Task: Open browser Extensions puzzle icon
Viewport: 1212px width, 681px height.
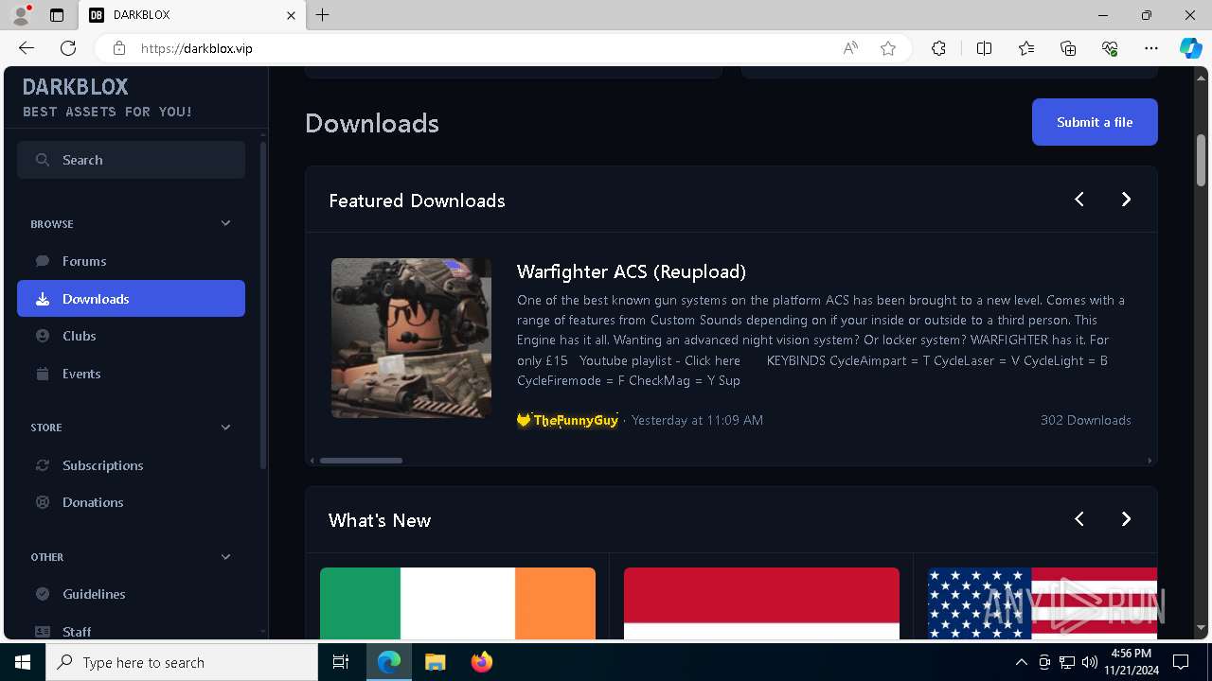Action: point(938,48)
